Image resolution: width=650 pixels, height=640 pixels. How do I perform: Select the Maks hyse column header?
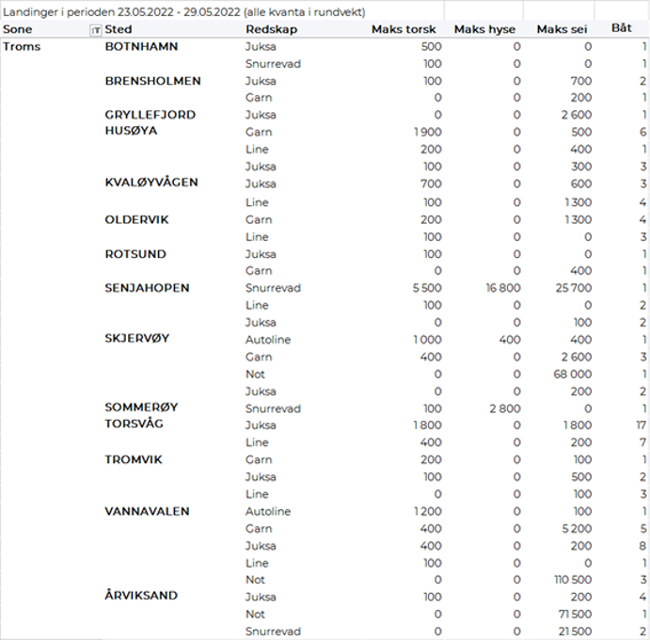(x=484, y=30)
